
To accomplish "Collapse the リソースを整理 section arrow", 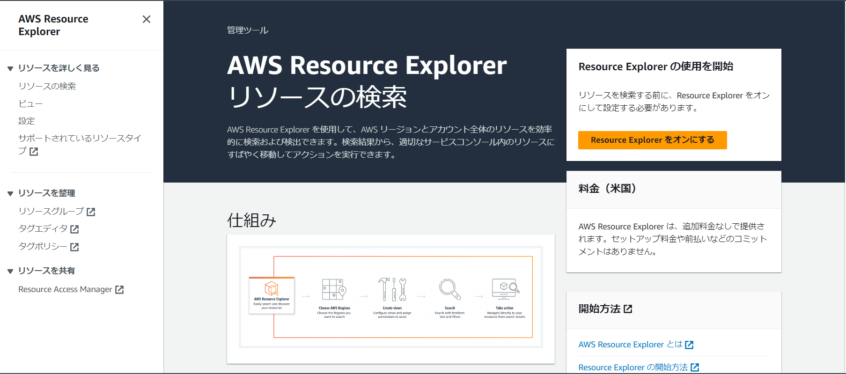I will (x=10, y=193).
